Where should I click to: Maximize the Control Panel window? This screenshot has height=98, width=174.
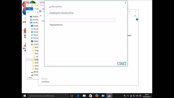click(x=129, y=11)
